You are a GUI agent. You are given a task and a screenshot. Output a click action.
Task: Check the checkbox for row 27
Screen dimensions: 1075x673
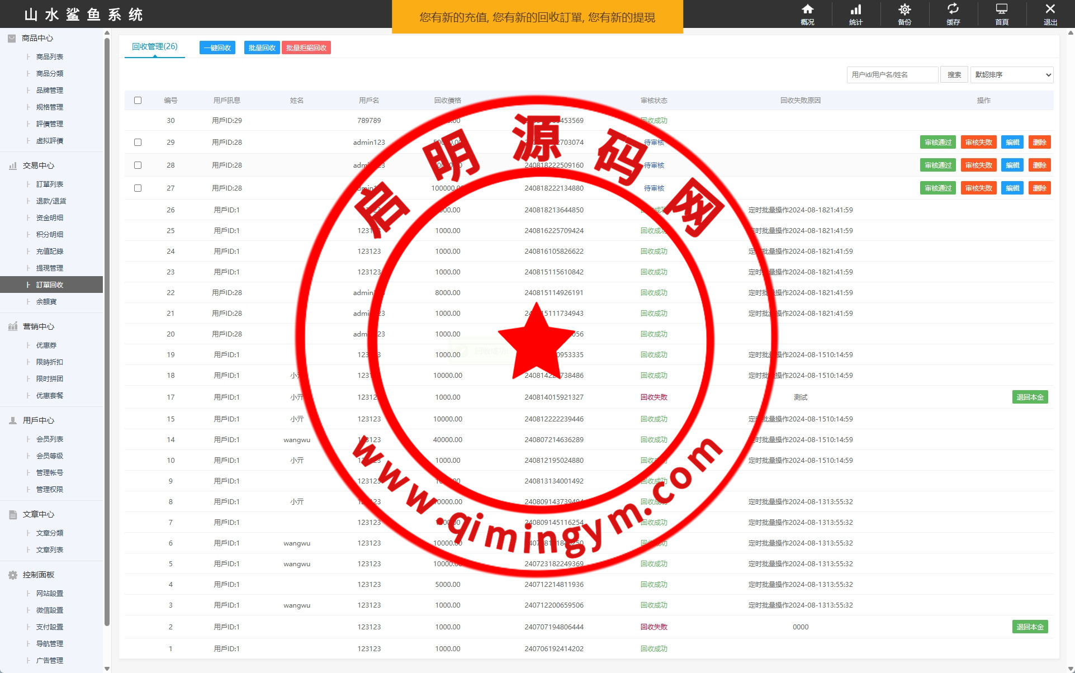click(138, 188)
